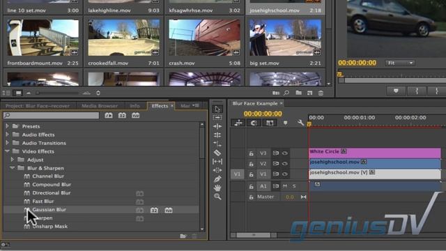Delete selected item with trash icon
Screen dimensions: 446x251
pyautogui.click(x=321, y=93)
